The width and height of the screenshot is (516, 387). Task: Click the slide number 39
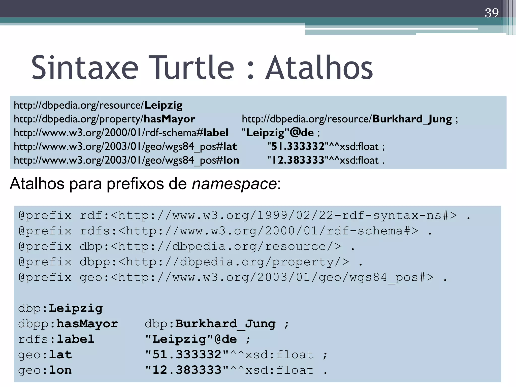tap(492, 13)
